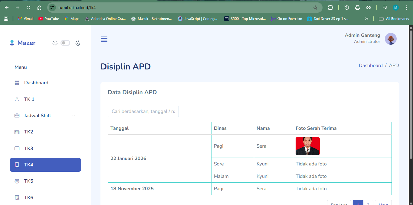Open the Chrome three-dot menu
Screen dimensions: 413x205
point(406,8)
